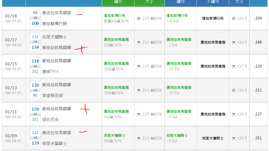Click the +5.5分 handicap entry

[172, 21]
